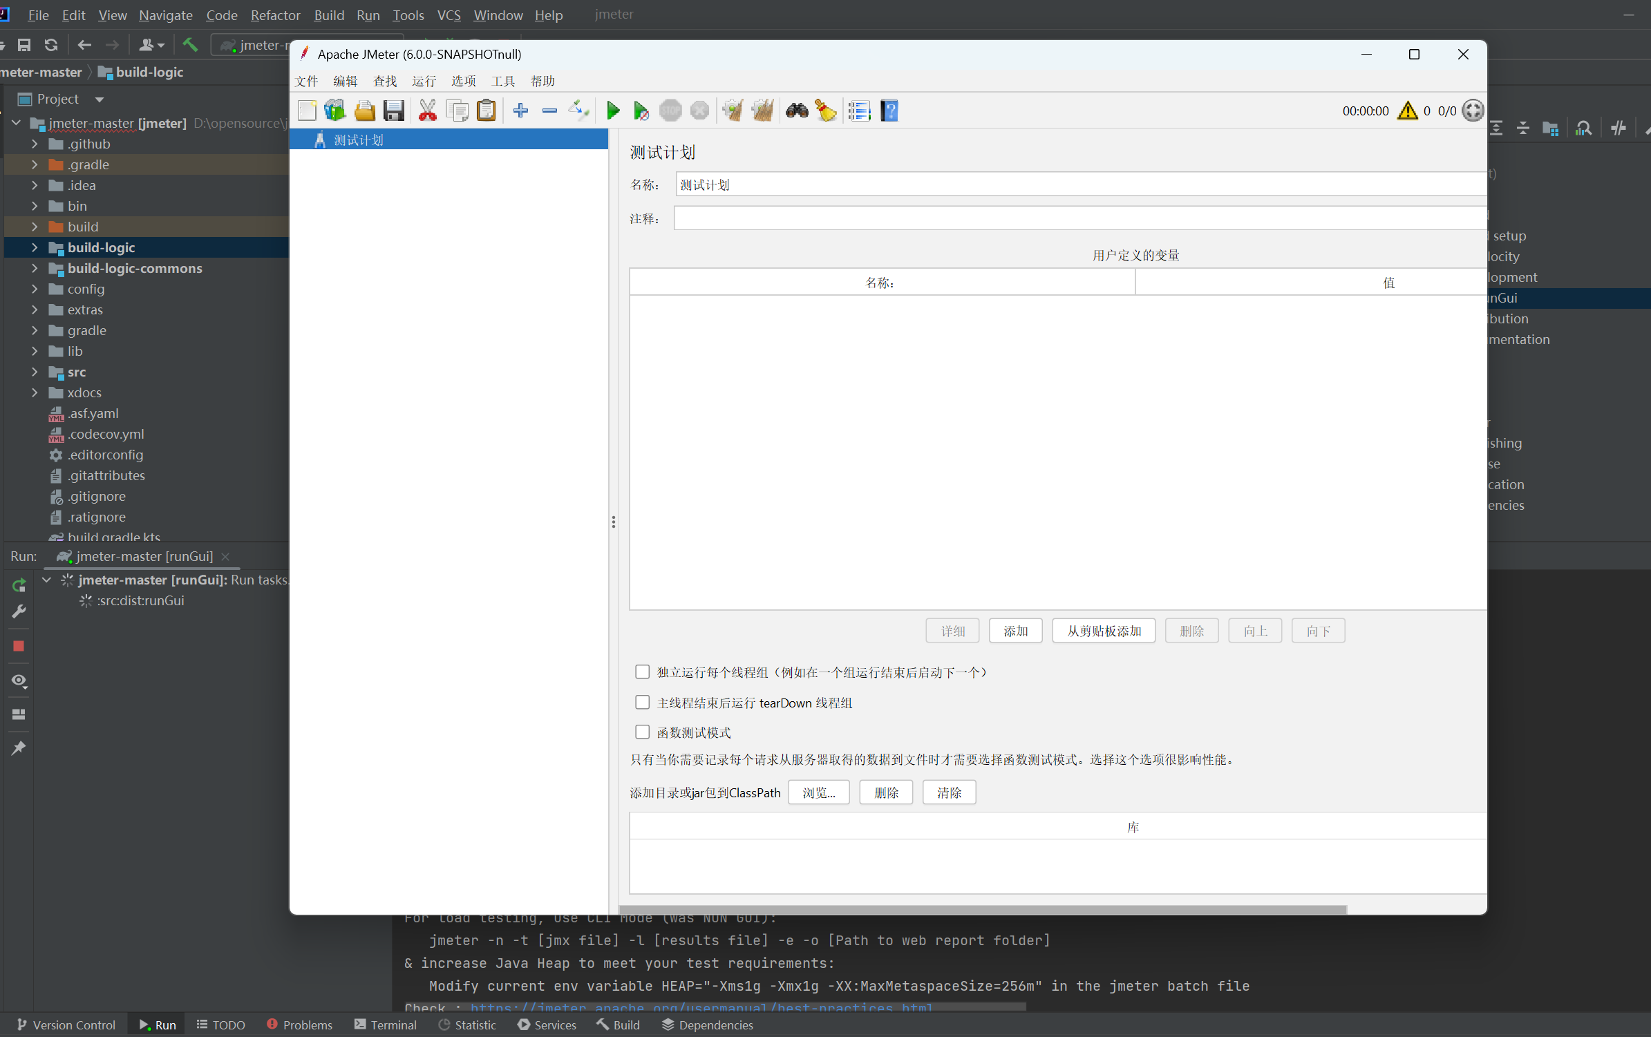This screenshot has height=1037, width=1651.
Task: Clear all results with the double broom icon
Action: 762,111
